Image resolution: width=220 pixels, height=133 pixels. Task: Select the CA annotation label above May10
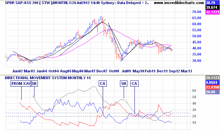coord(135,84)
